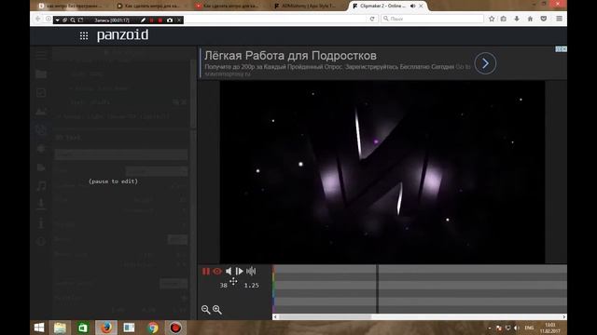Click the frame number 38

point(224,286)
